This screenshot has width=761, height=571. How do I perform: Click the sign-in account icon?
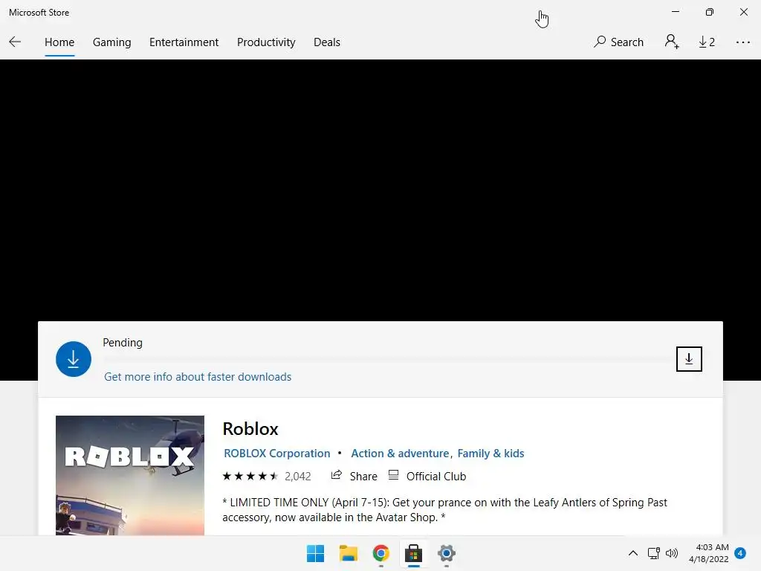tap(672, 42)
